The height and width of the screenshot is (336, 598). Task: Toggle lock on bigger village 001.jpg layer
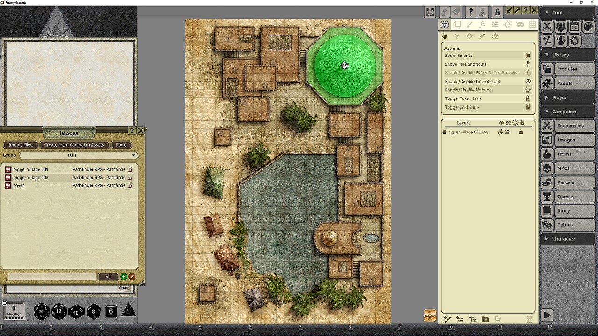coord(521,133)
